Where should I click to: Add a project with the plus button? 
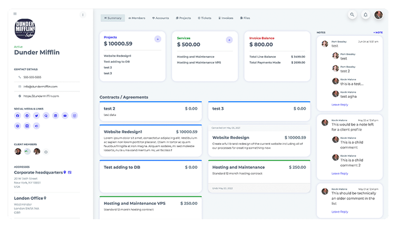[158, 39]
